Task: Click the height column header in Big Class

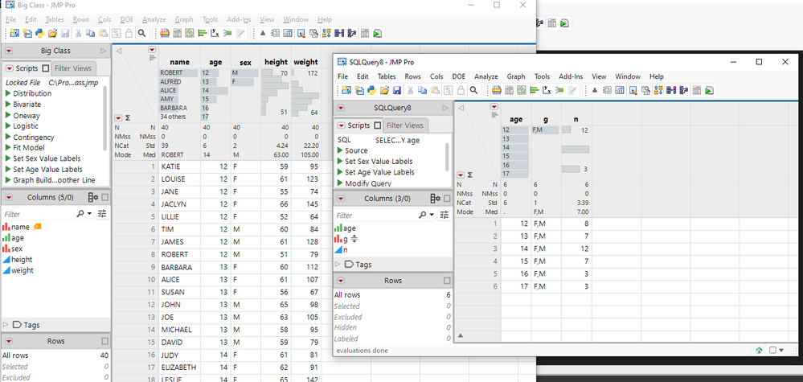Action: [x=276, y=62]
